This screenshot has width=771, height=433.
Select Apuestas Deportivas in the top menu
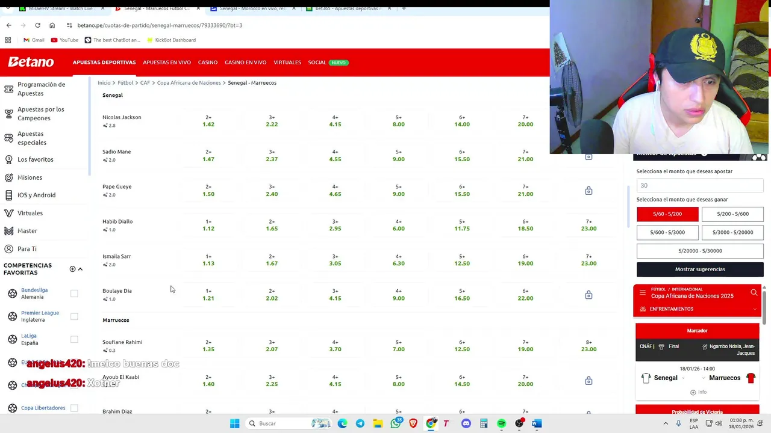[104, 63]
